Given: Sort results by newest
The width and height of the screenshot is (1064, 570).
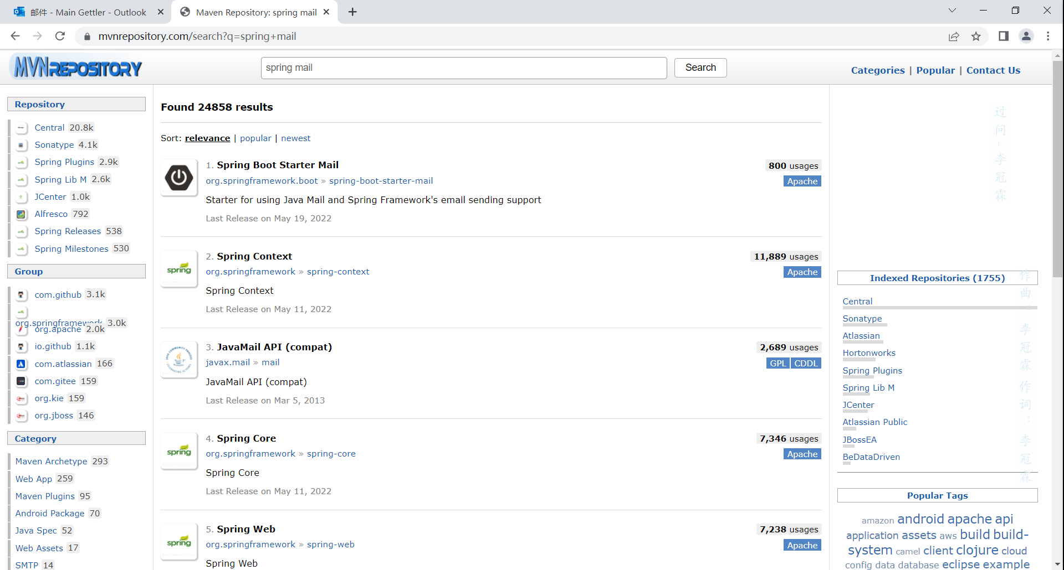Looking at the screenshot, I should click(295, 138).
